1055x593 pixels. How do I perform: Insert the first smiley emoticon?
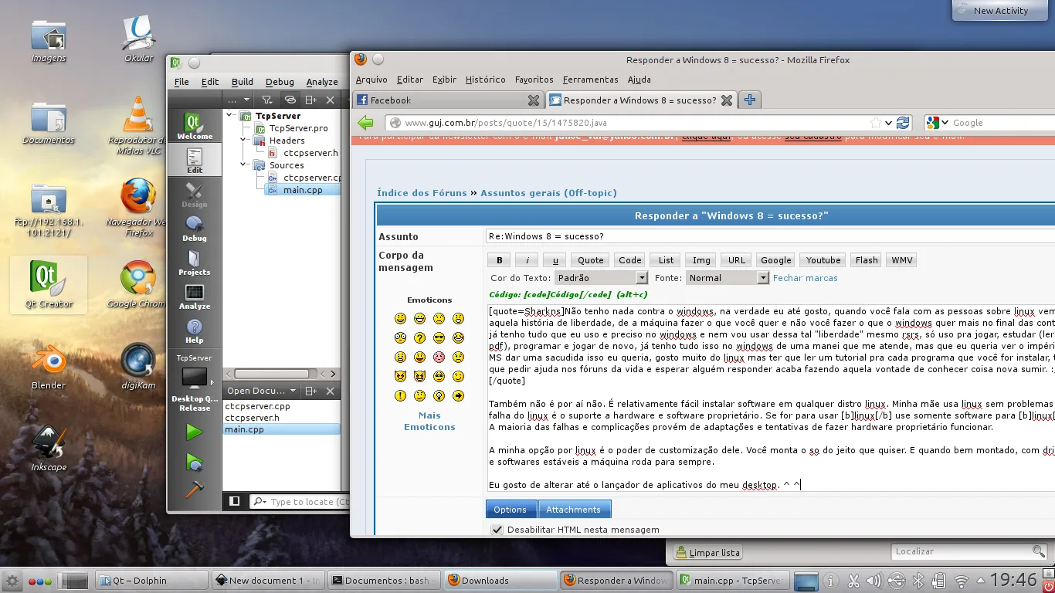coord(400,318)
